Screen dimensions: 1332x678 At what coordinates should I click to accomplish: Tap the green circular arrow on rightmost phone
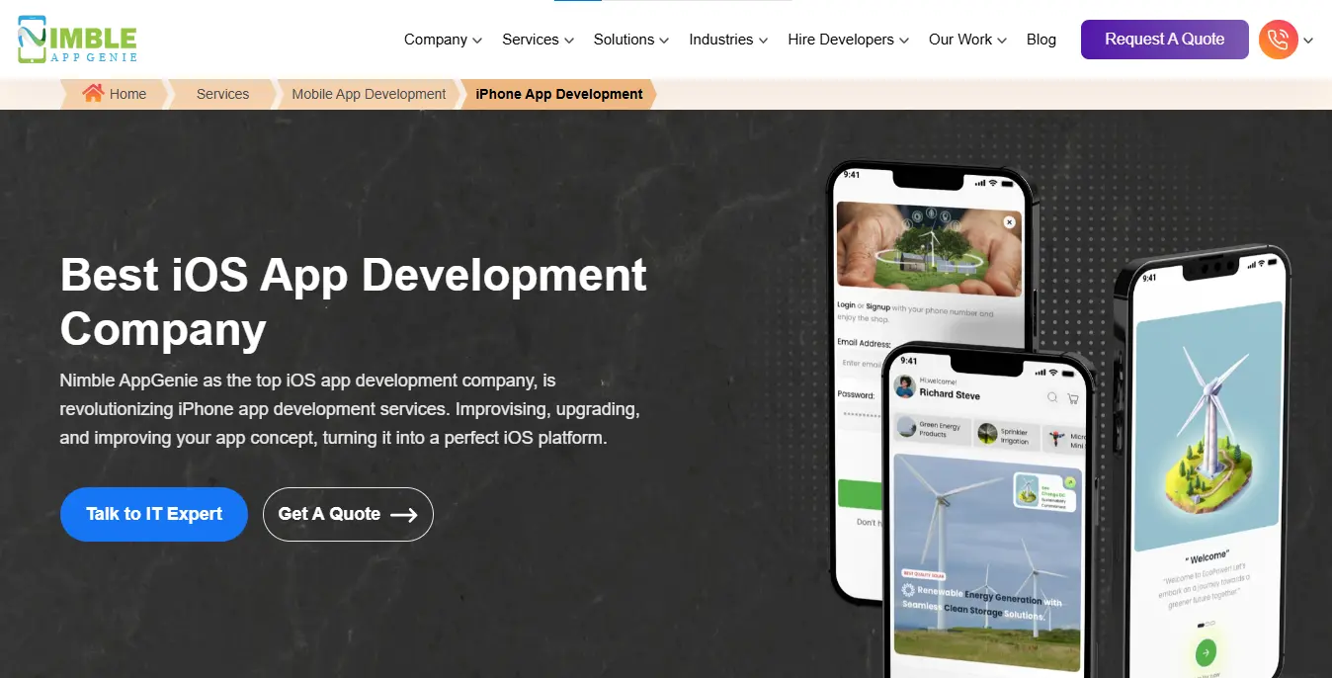tap(1204, 653)
